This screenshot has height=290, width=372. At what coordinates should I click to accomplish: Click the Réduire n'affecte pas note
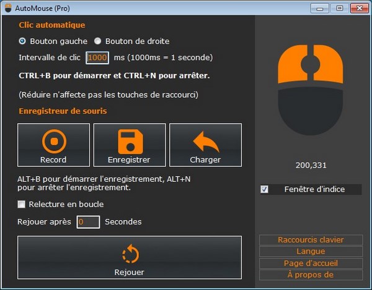point(108,95)
